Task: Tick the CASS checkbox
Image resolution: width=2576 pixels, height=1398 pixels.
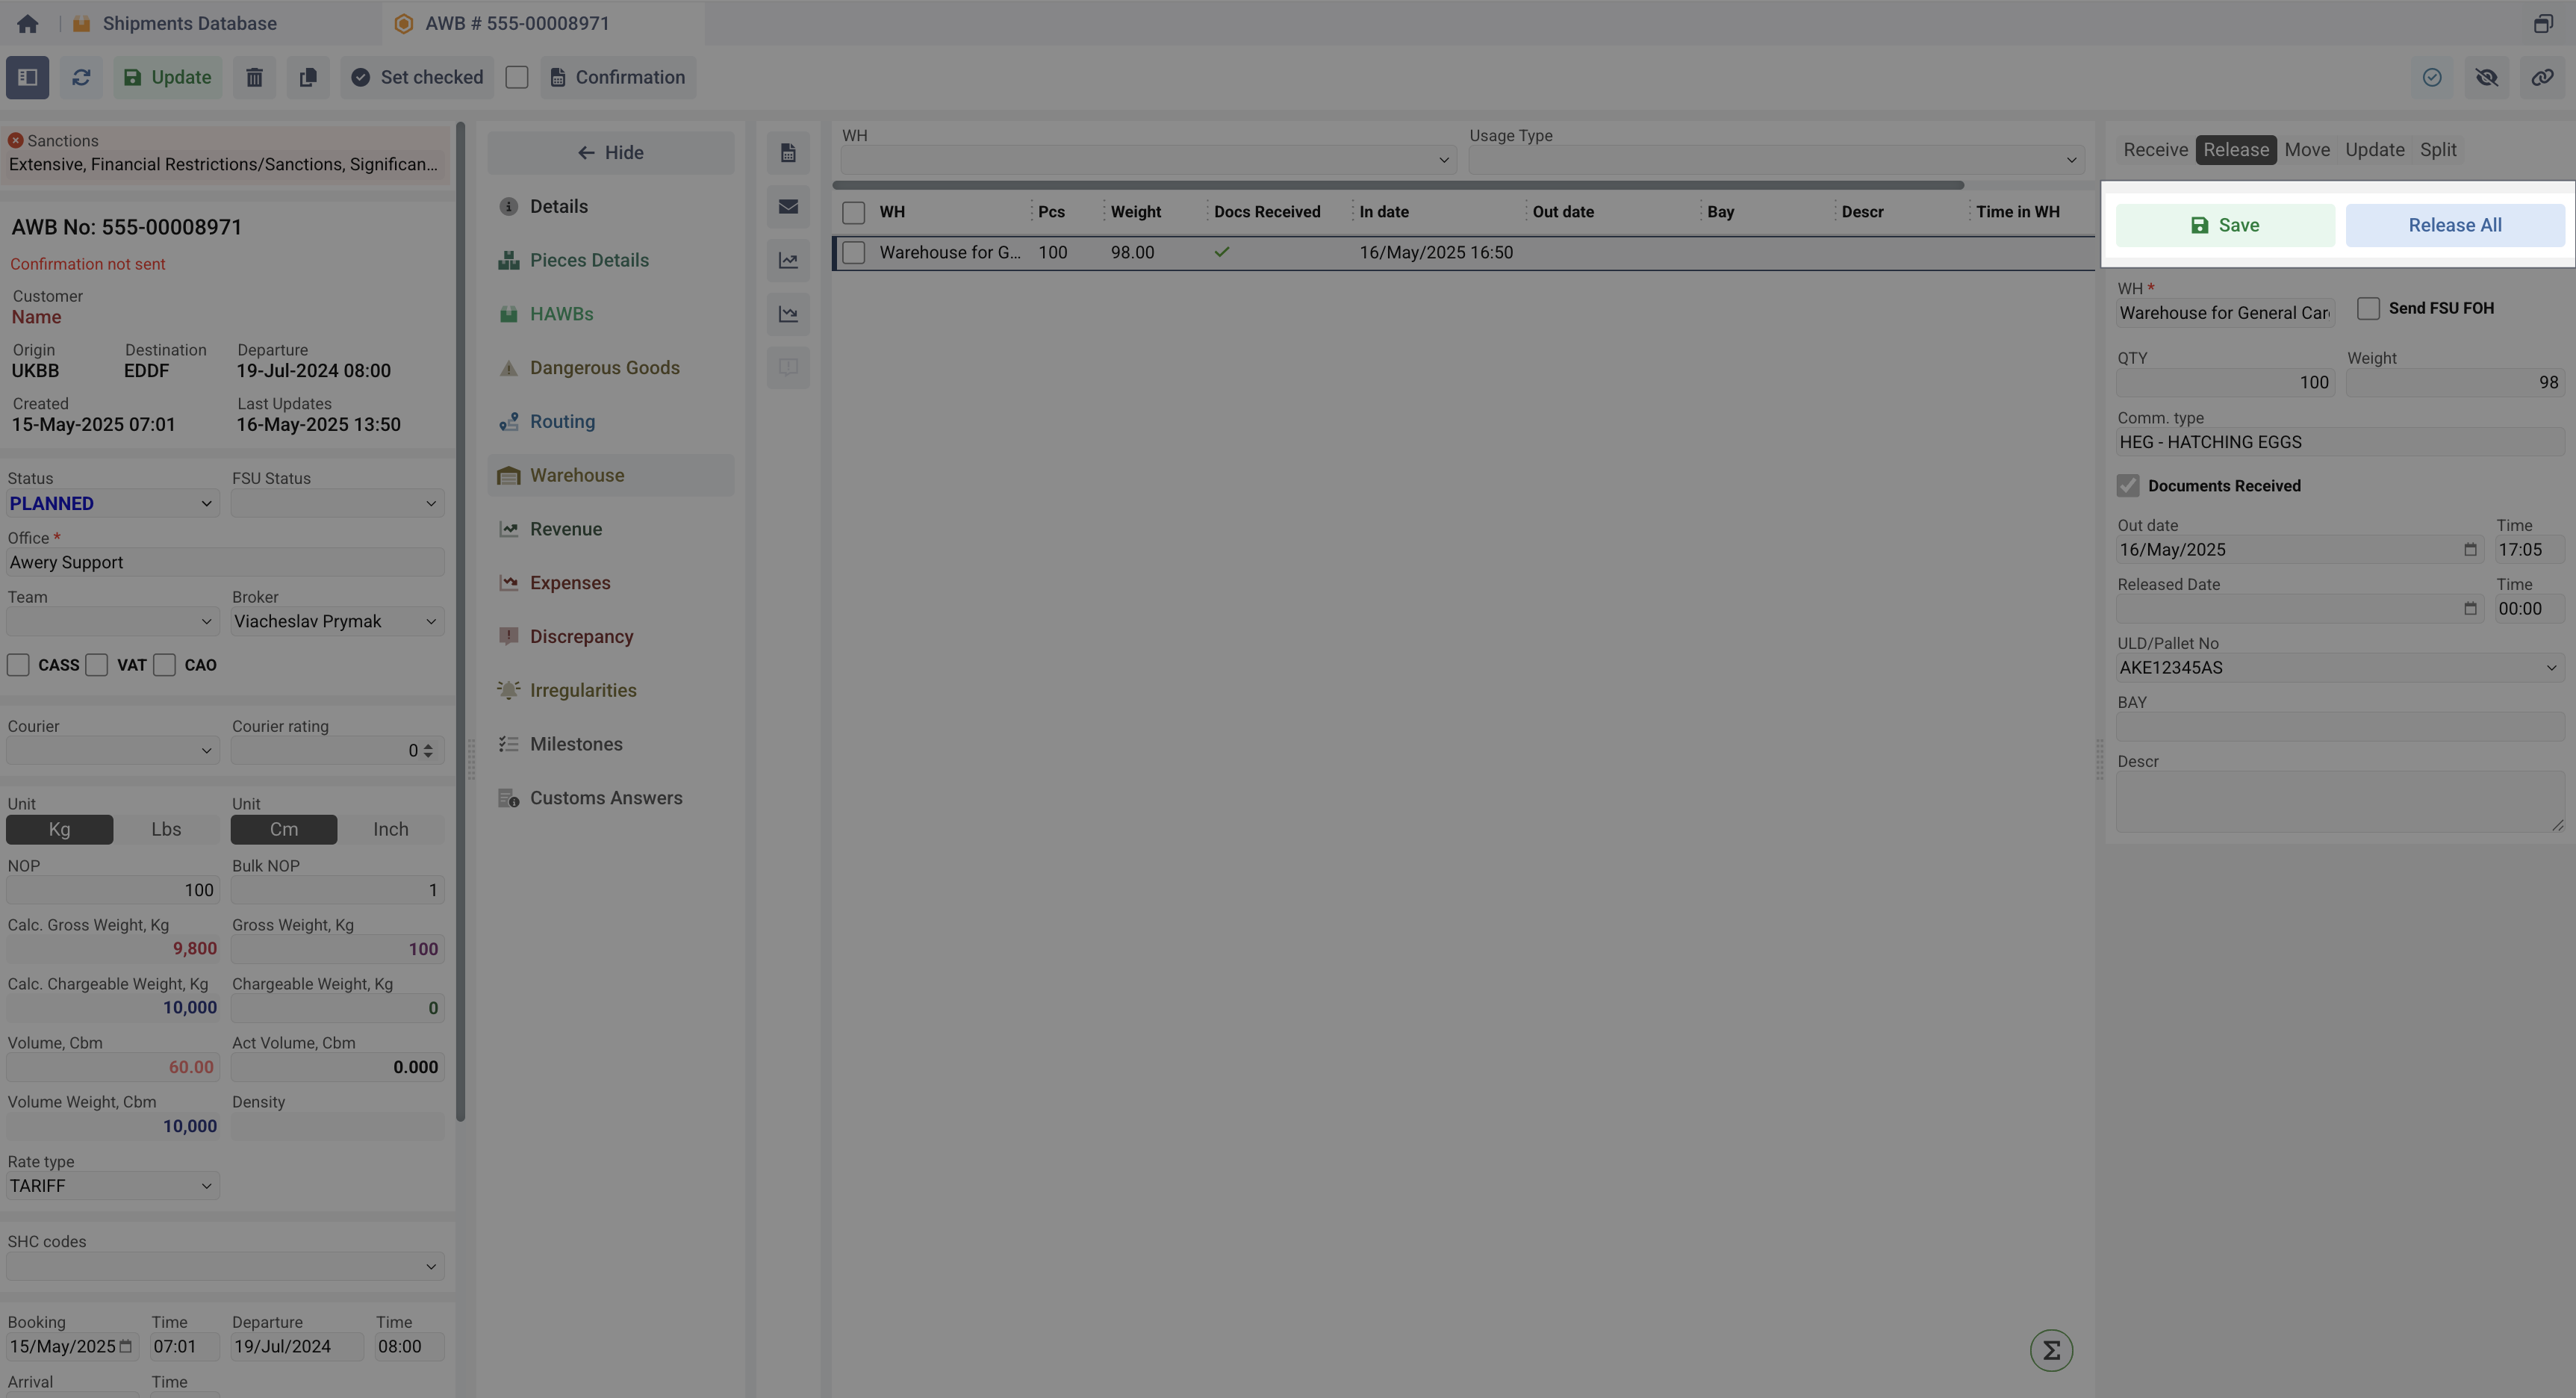Action: 18,665
